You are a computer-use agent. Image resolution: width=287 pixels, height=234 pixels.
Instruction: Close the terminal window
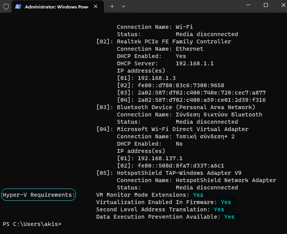283,5
